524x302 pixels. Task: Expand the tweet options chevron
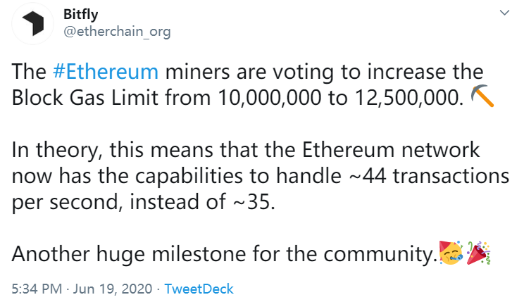point(504,13)
